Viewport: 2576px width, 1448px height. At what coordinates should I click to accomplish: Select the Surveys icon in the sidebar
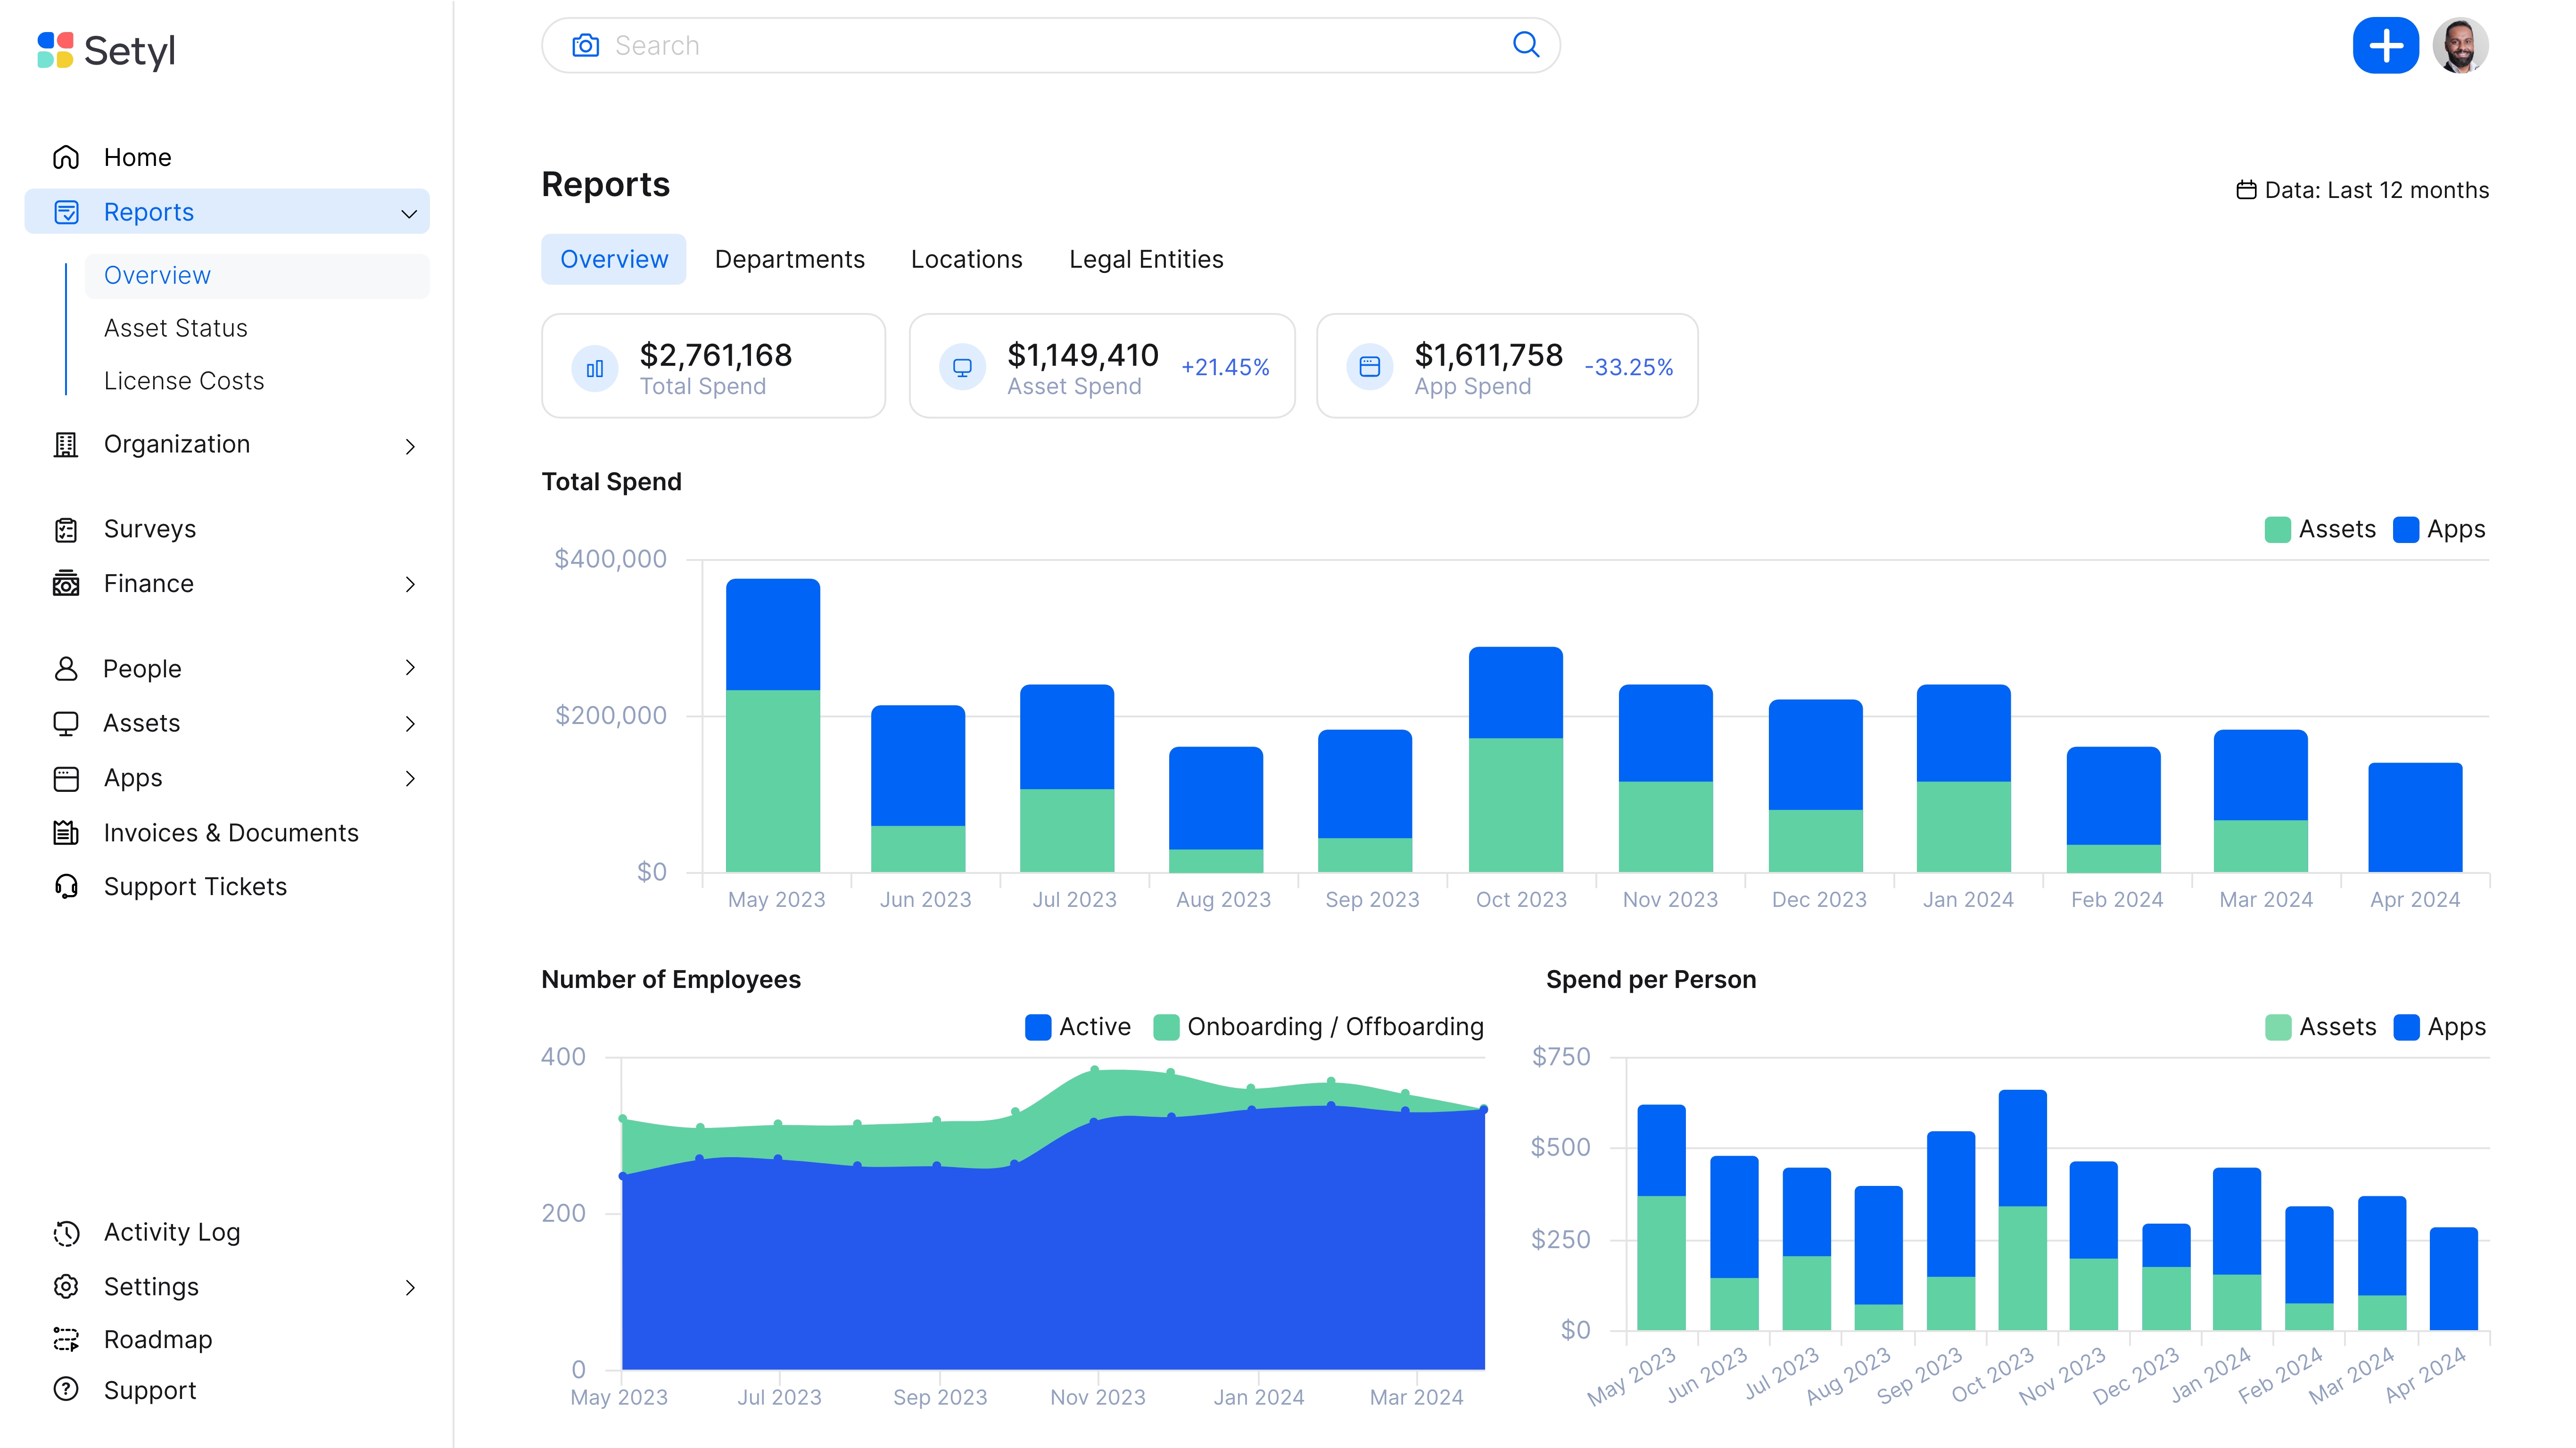(x=65, y=529)
